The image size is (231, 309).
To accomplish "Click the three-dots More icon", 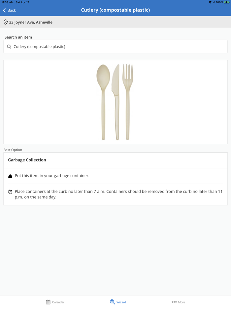I will pyautogui.click(x=174, y=302).
